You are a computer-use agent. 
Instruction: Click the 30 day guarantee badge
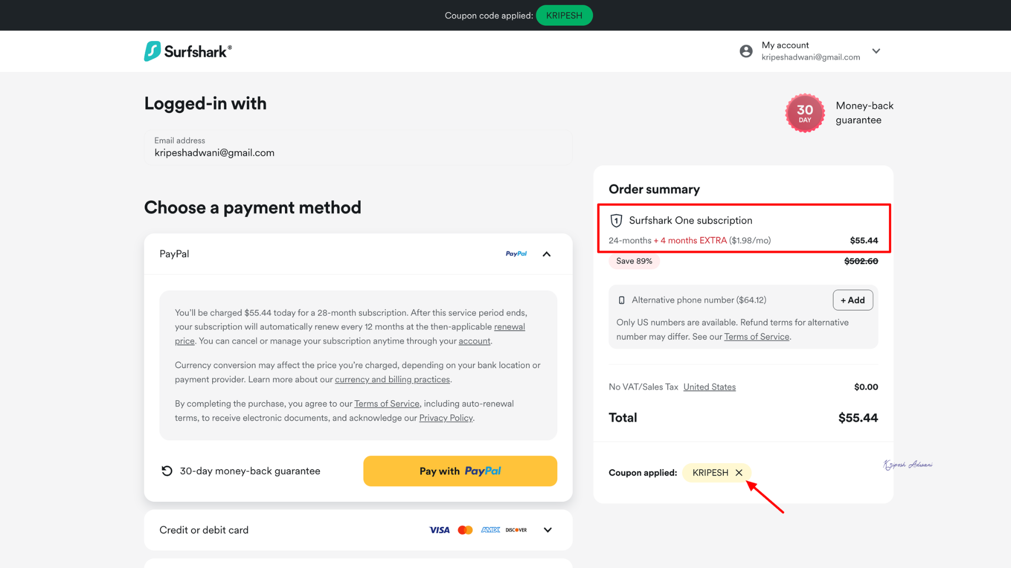tap(805, 113)
